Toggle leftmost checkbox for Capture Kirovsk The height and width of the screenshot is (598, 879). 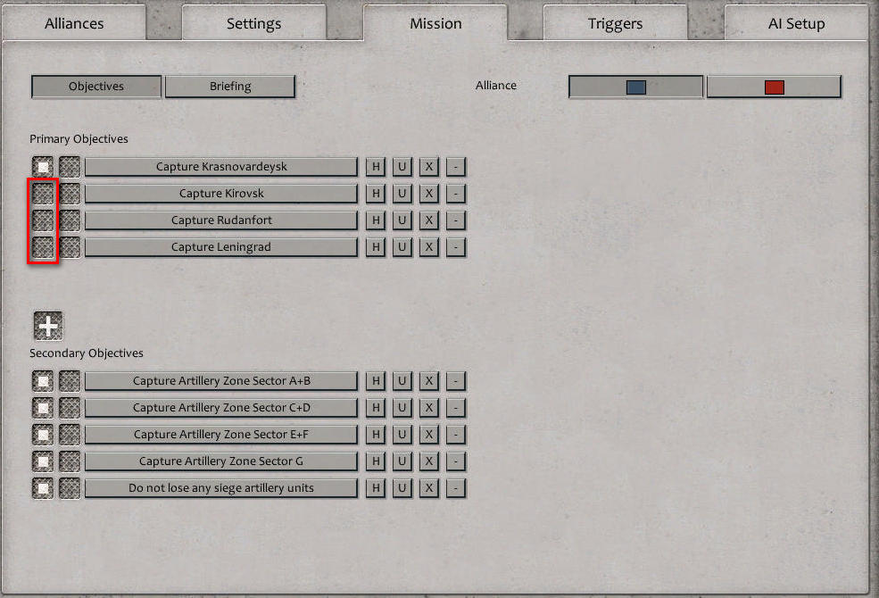43,194
